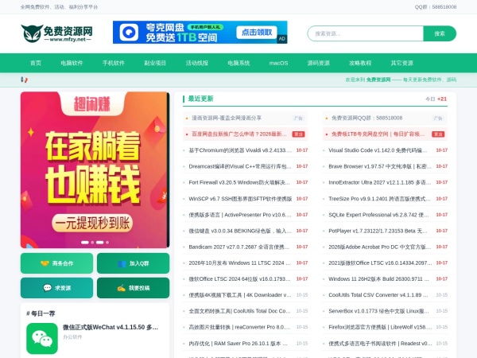The image size is (477, 358).
Task: Open pinned post 免费领1TB夸克网盘空间
Action: (x=378, y=134)
